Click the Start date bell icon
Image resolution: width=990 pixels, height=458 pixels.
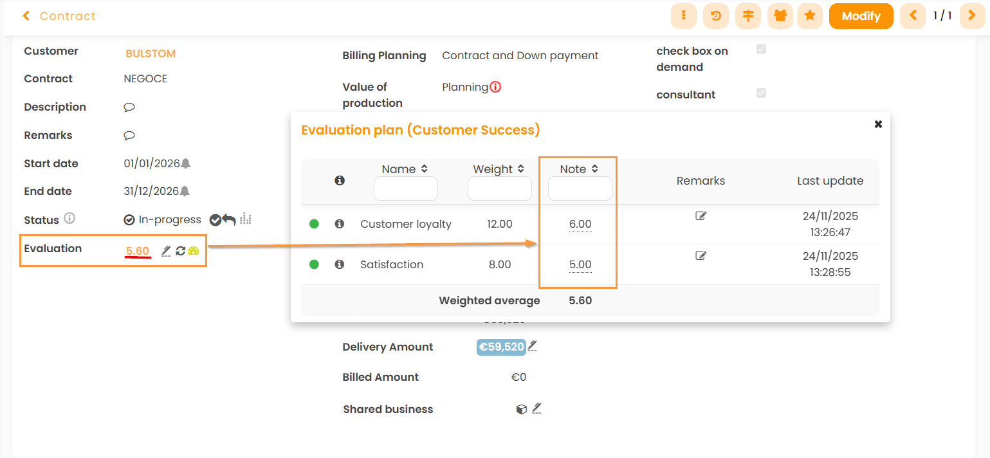185,163
